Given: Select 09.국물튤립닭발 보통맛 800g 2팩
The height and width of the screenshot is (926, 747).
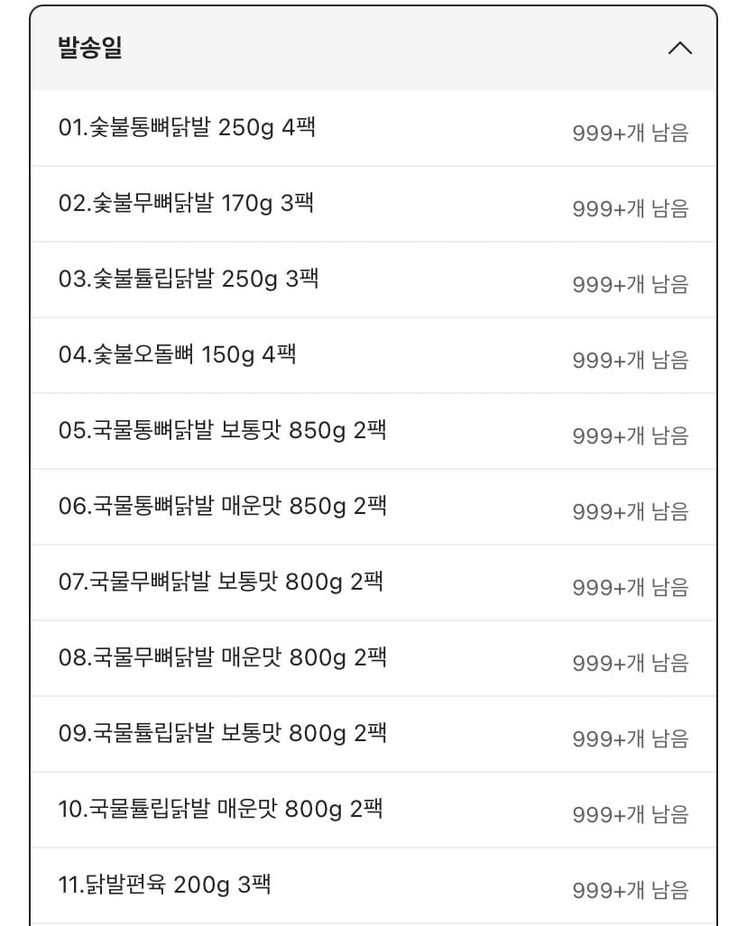Looking at the screenshot, I should [x=222, y=734].
